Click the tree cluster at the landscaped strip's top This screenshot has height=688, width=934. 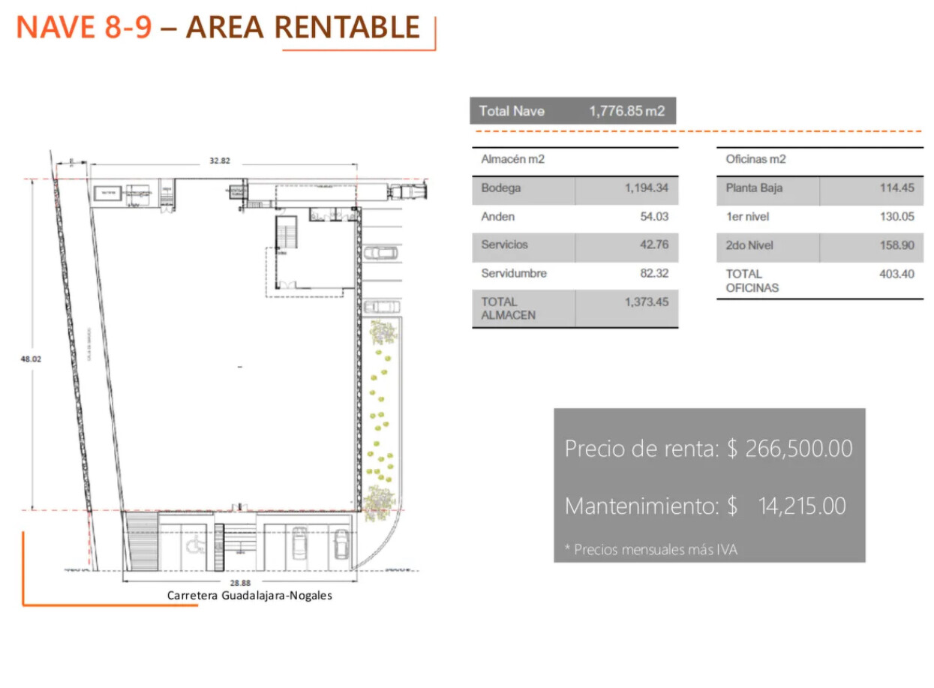(x=383, y=331)
